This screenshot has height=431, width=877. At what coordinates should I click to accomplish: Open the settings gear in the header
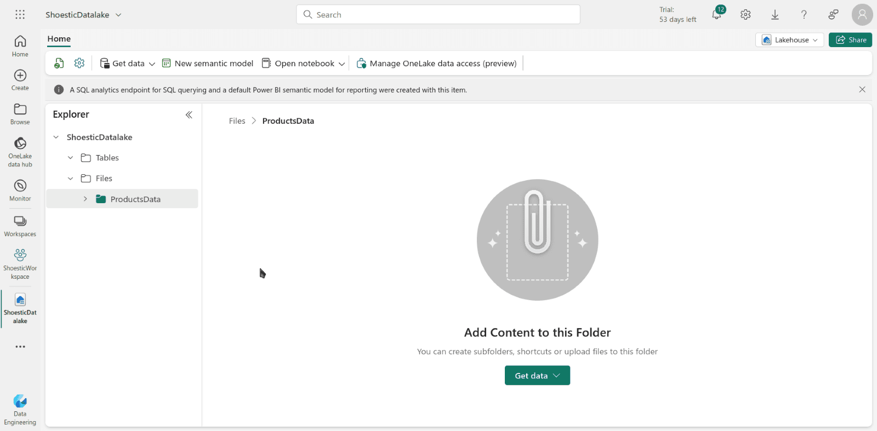coord(745,15)
